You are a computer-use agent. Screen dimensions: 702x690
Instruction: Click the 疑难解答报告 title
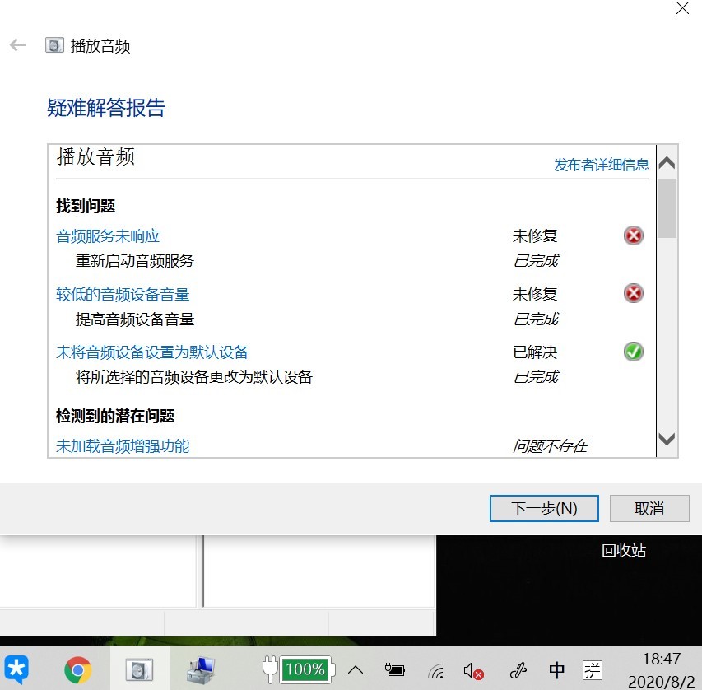tap(106, 108)
